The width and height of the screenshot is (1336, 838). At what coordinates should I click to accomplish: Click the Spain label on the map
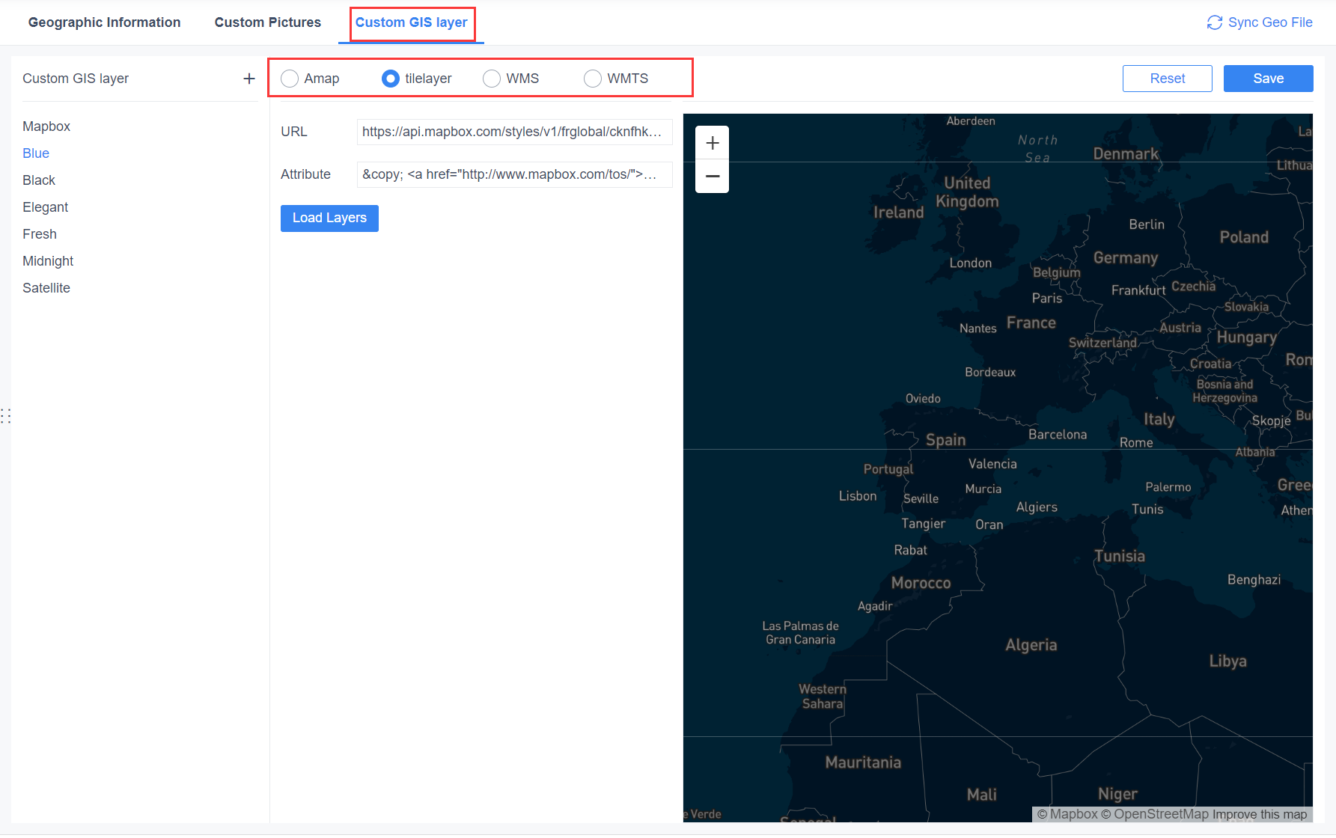pyautogui.click(x=946, y=440)
